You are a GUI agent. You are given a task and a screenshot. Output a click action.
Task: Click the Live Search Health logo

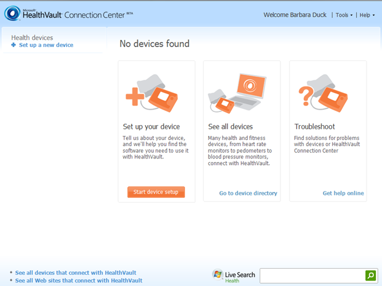233,276
